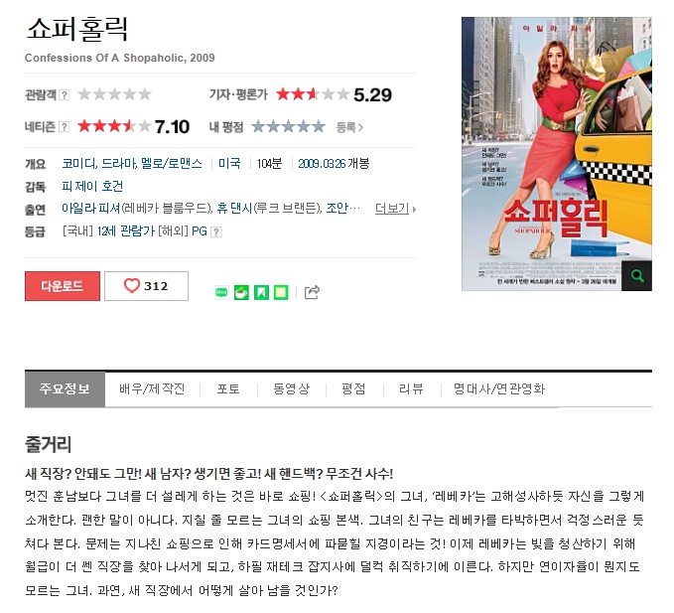The width and height of the screenshot is (674, 613).
Task: Like the movie with the heart button
Action: [x=146, y=286]
